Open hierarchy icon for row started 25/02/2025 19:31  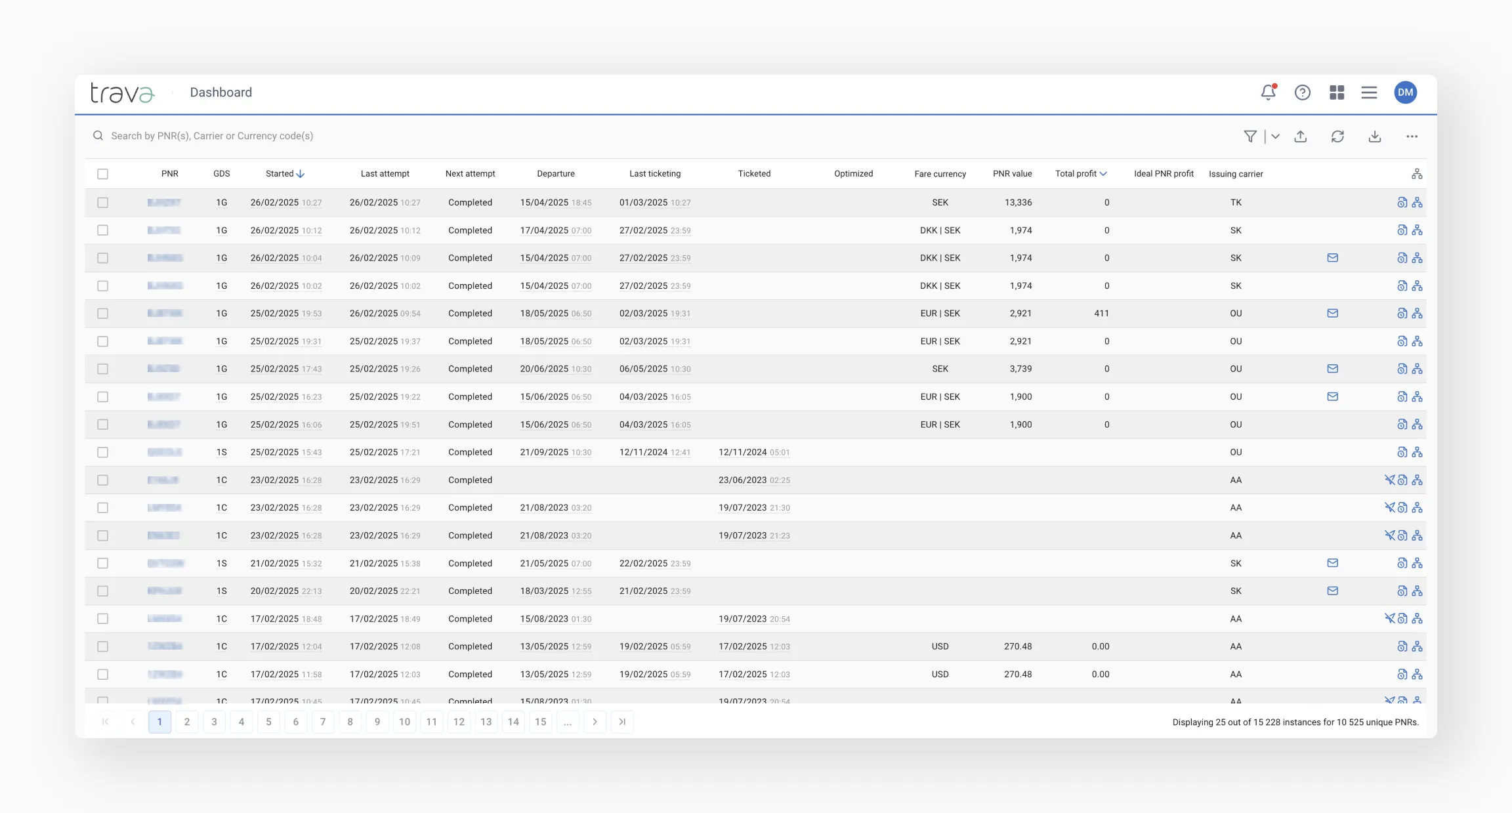pos(1417,341)
